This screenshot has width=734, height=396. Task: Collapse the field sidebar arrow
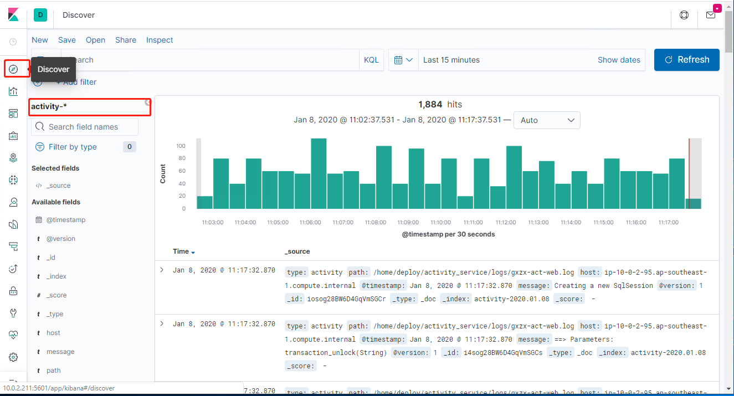pos(148,102)
